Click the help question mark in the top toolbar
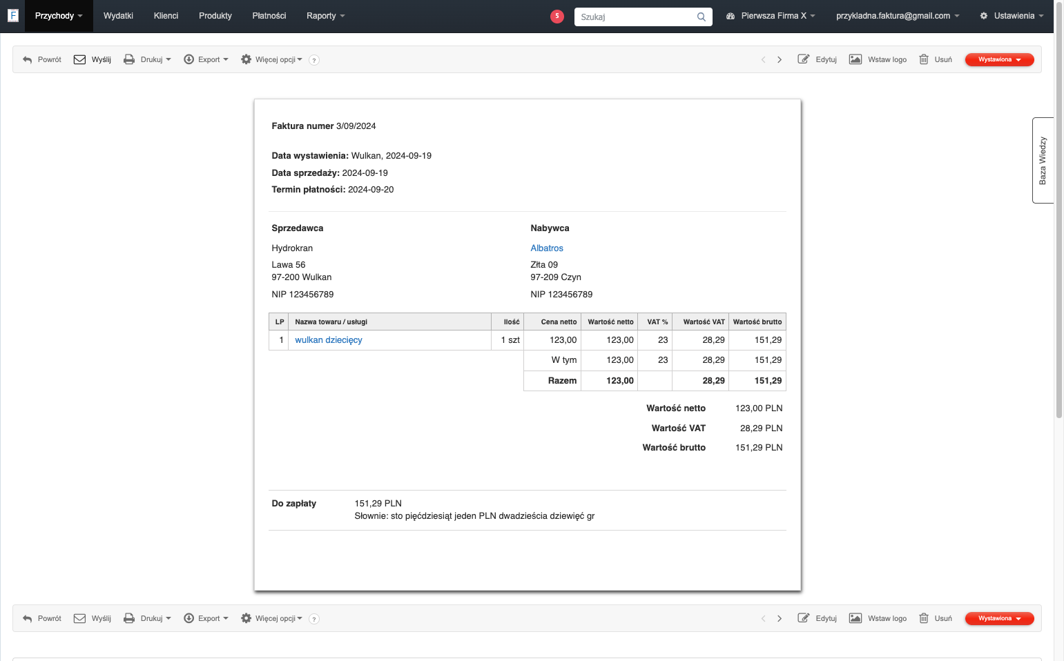The width and height of the screenshot is (1064, 661). [x=314, y=60]
